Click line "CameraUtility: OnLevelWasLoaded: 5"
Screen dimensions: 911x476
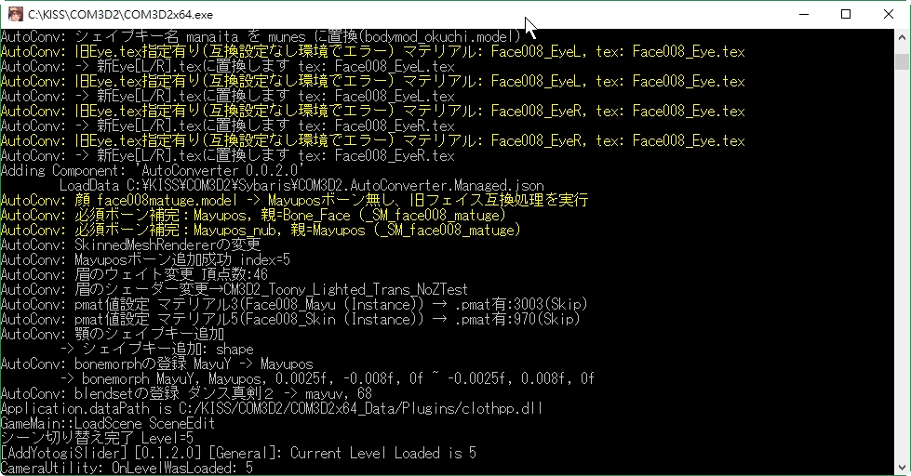tap(127, 468)
